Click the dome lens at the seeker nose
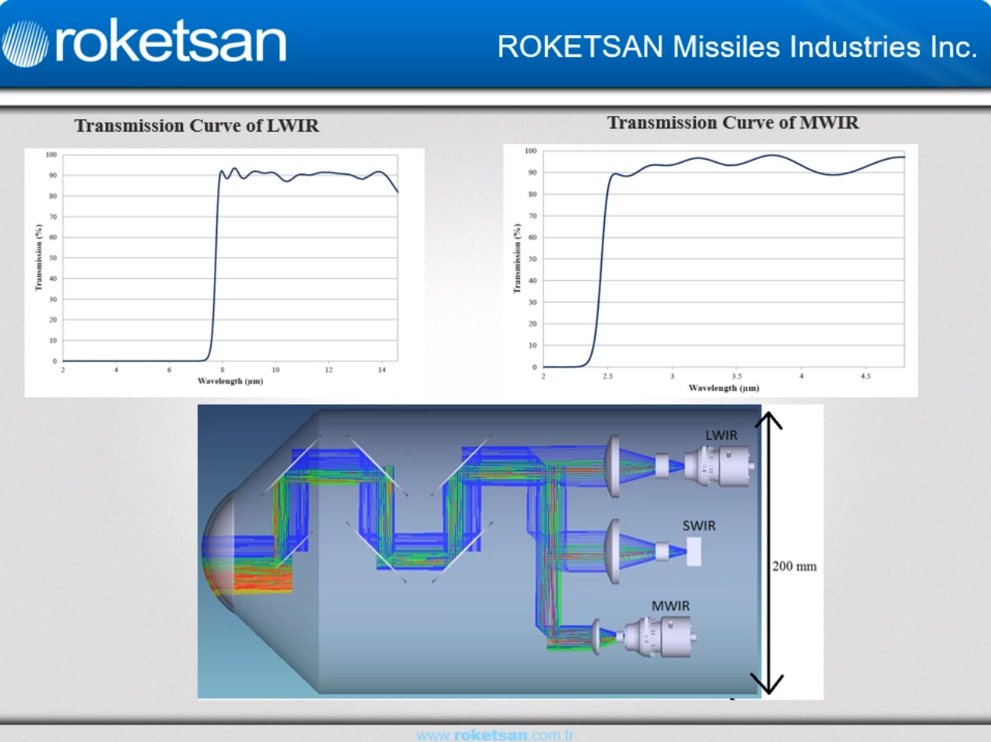 (x=218, y=551)
